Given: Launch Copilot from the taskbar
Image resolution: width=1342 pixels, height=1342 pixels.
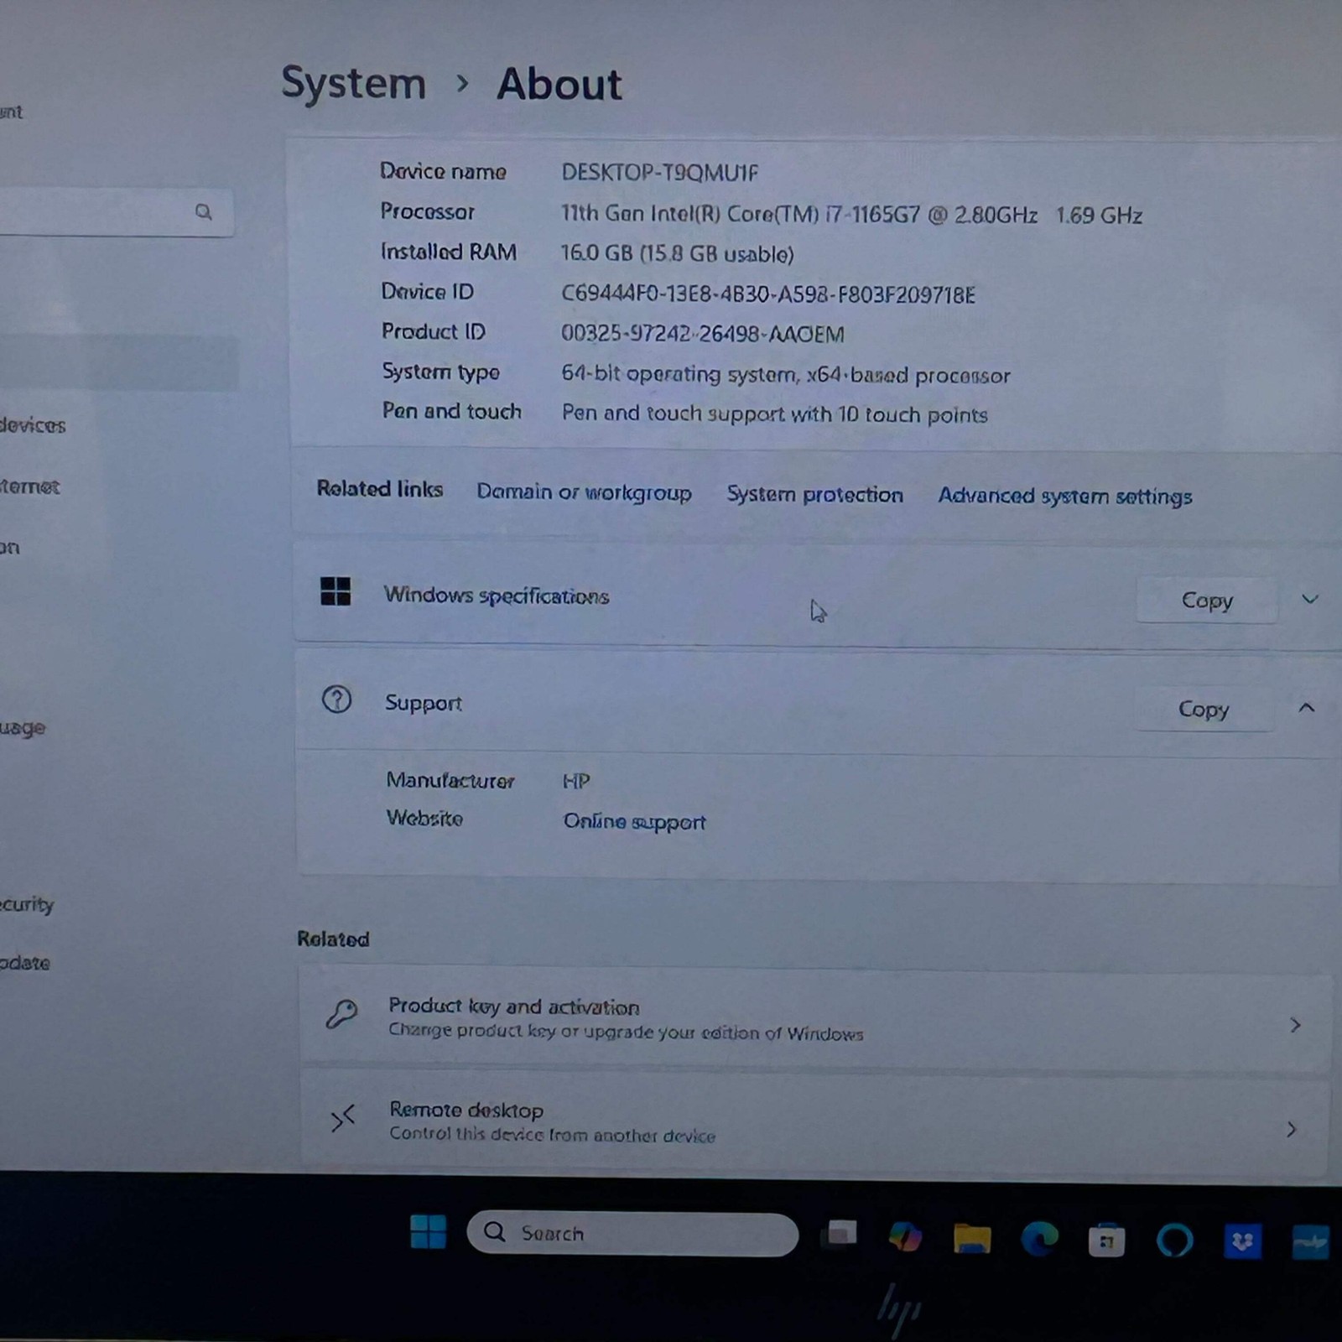Looking at the screenshot, I should [905, 1235].
